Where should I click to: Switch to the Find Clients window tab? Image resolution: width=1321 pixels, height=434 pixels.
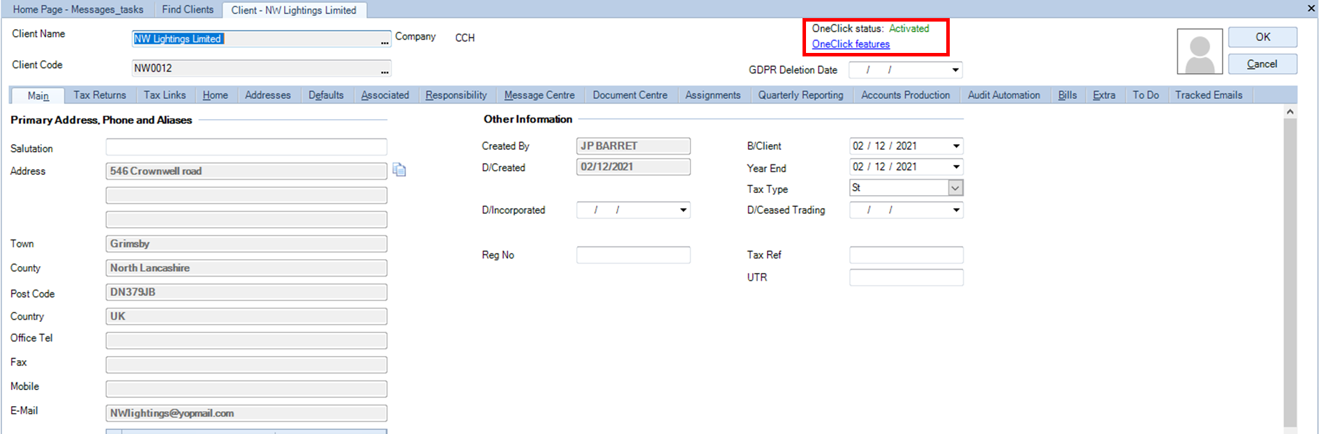[x=188, y=10]
